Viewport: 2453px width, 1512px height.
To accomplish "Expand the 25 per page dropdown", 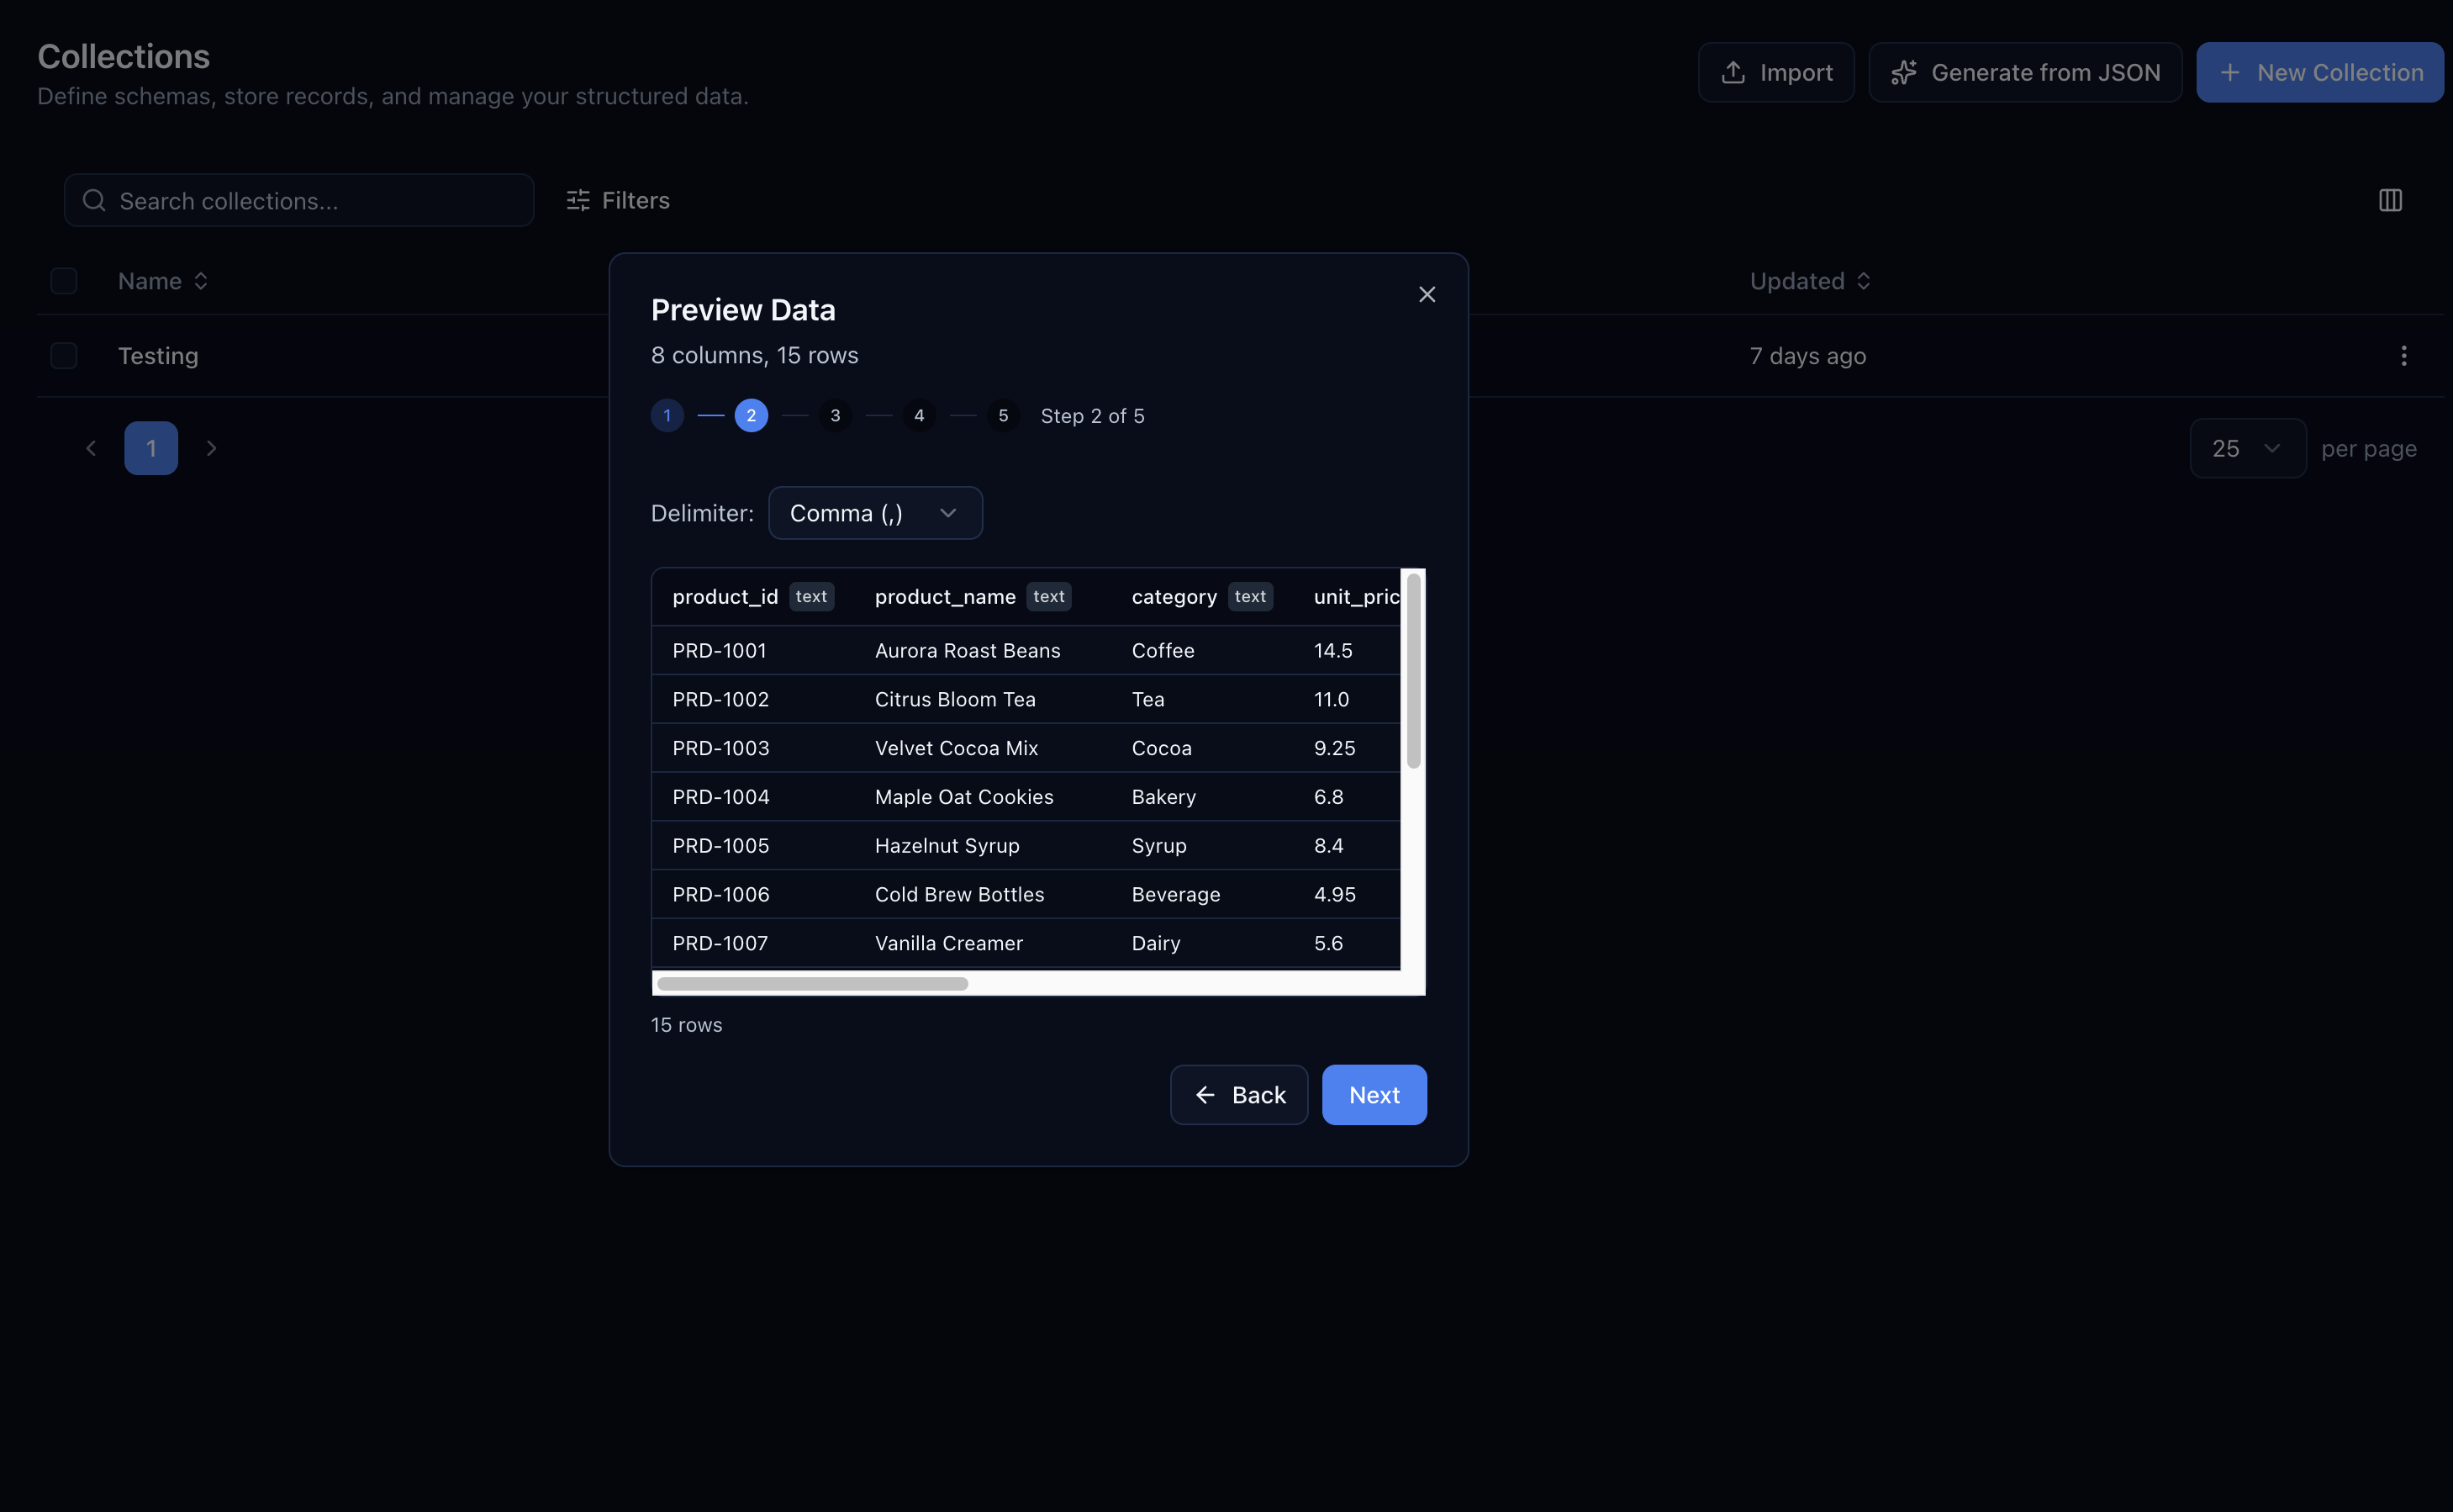I will pyautogui.click(x=2247, y=448).
